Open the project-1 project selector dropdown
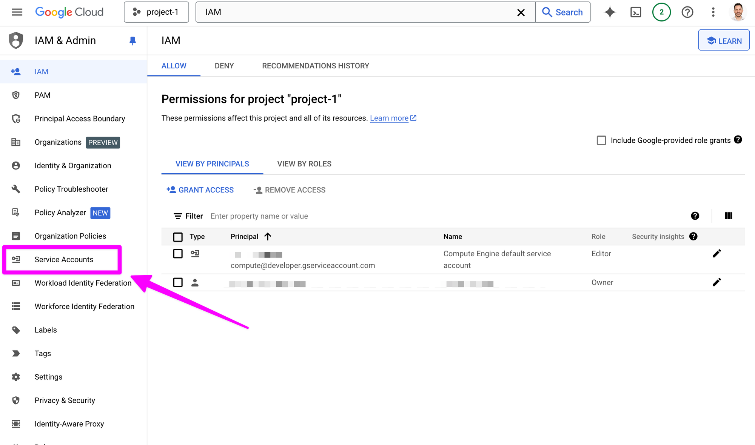This screenshot has height=445, width=755. (156, 12)
